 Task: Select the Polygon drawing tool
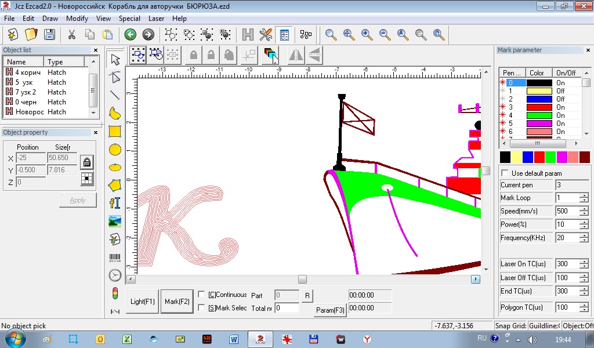coord(115,186)
